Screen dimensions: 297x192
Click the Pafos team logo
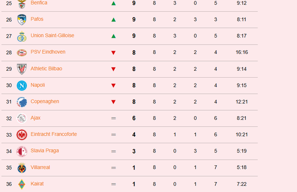click(22, 20)
